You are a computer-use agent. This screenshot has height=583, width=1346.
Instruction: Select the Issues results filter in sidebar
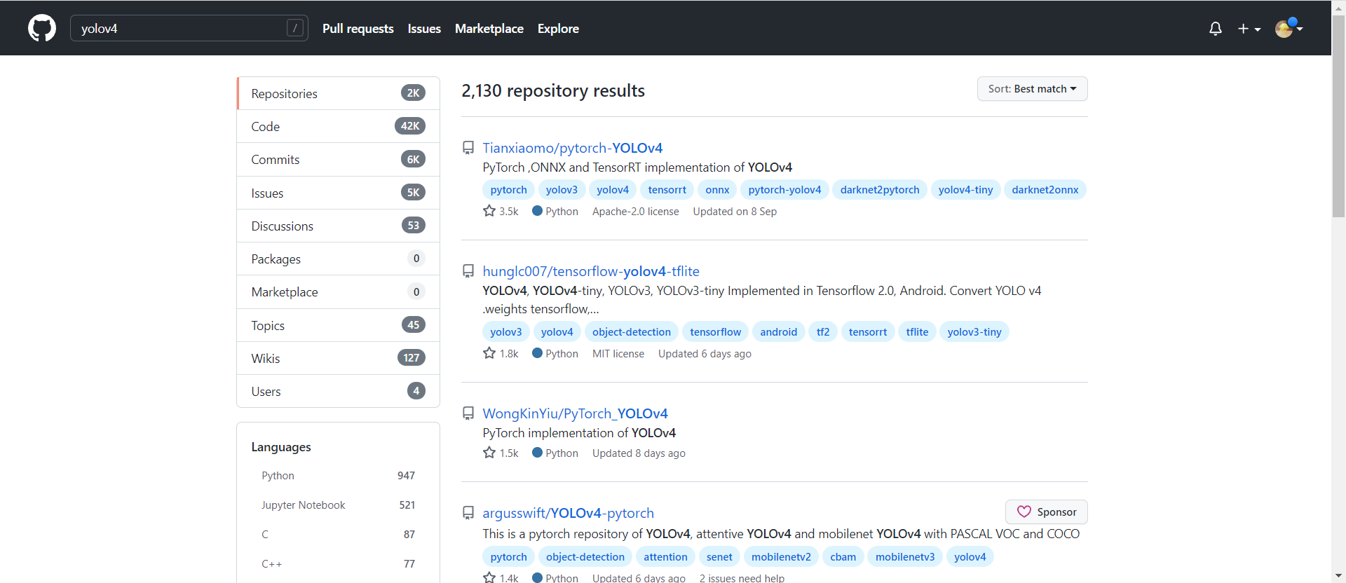coord(339,193)
